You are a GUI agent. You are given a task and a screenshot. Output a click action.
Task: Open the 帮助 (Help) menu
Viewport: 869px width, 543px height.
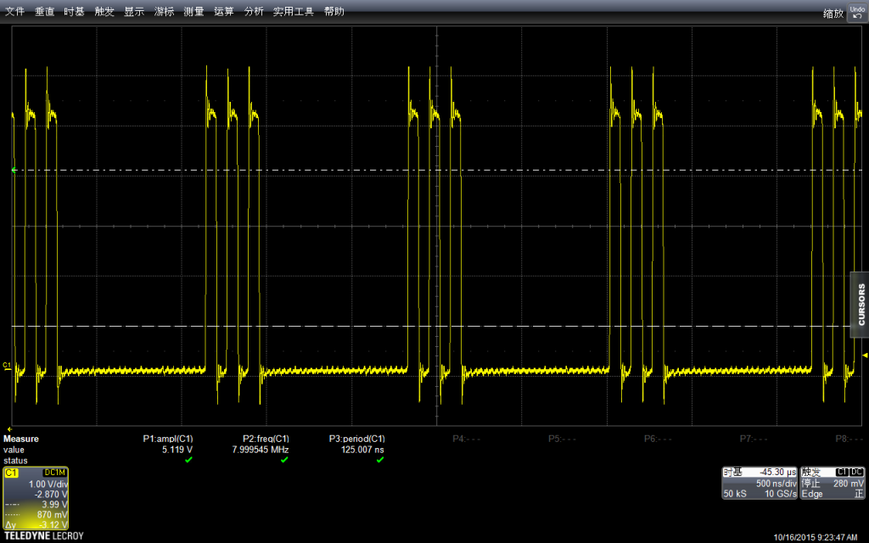[x=334, y=11]
